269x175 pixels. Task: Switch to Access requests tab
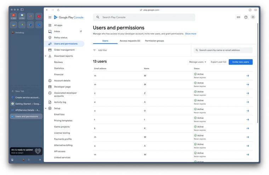point(130,41)
